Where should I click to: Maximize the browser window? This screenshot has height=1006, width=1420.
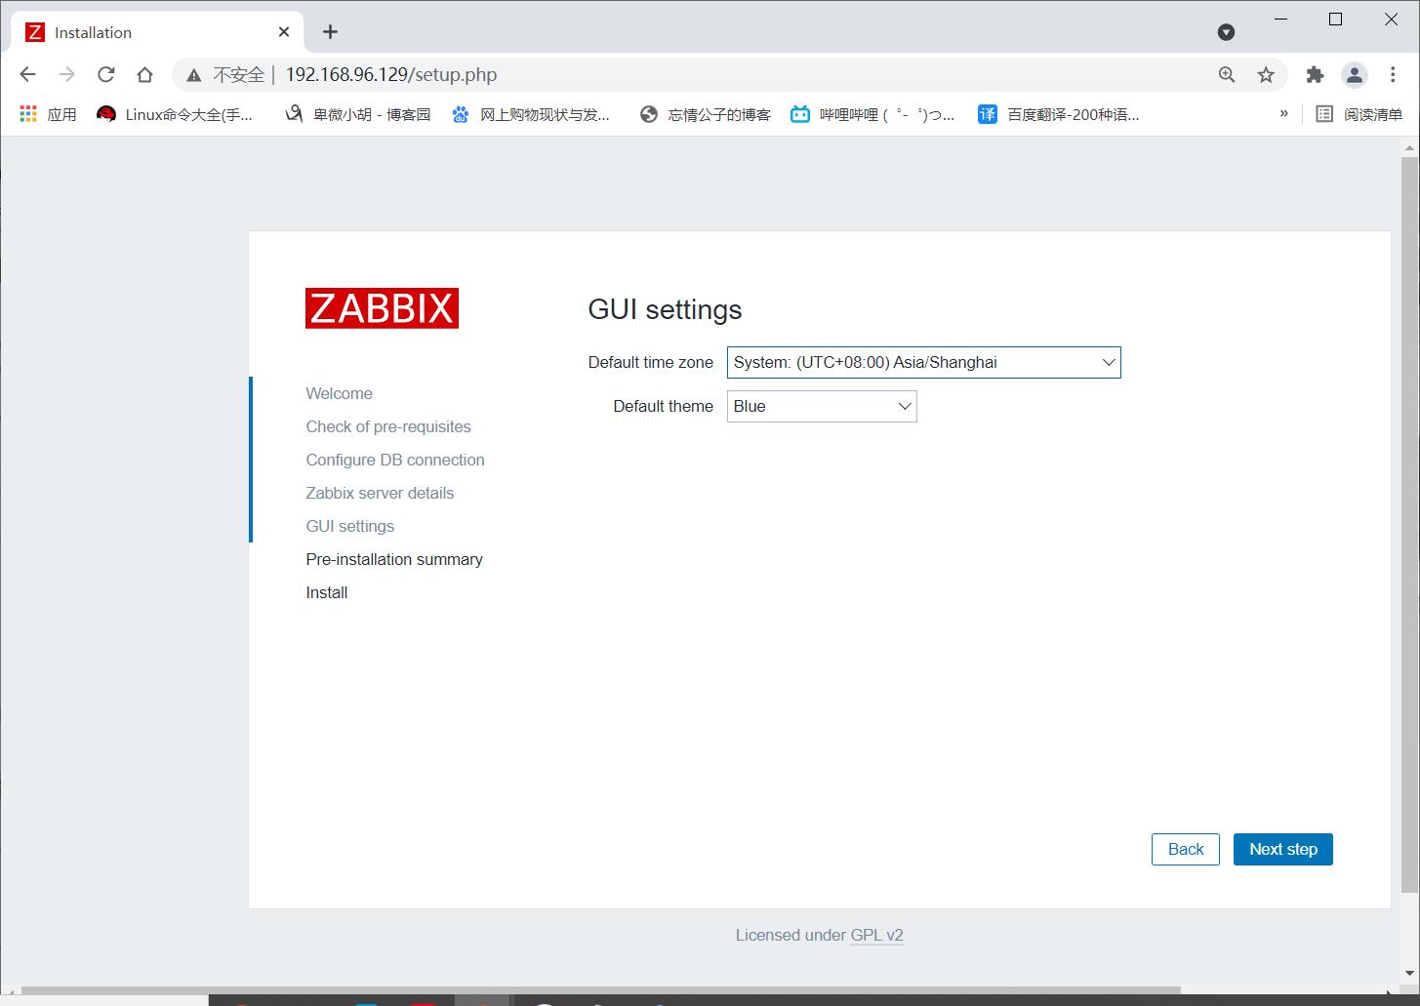1336,20
